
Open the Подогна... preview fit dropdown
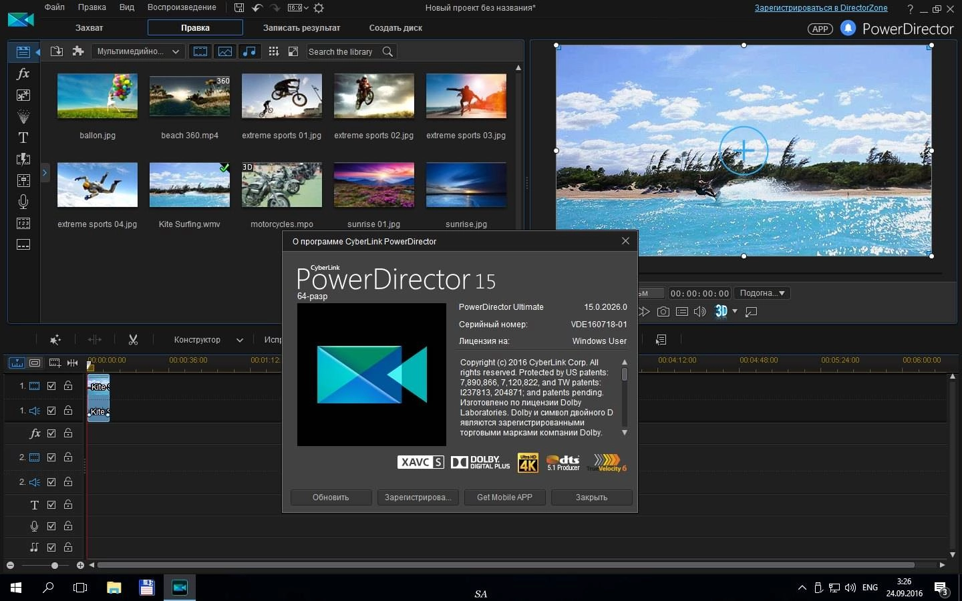(x=762, y=293)
